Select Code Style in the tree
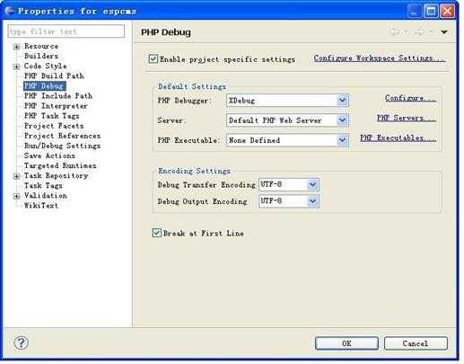This screenshot has width=464, height=364. click(x=46, y=66)
